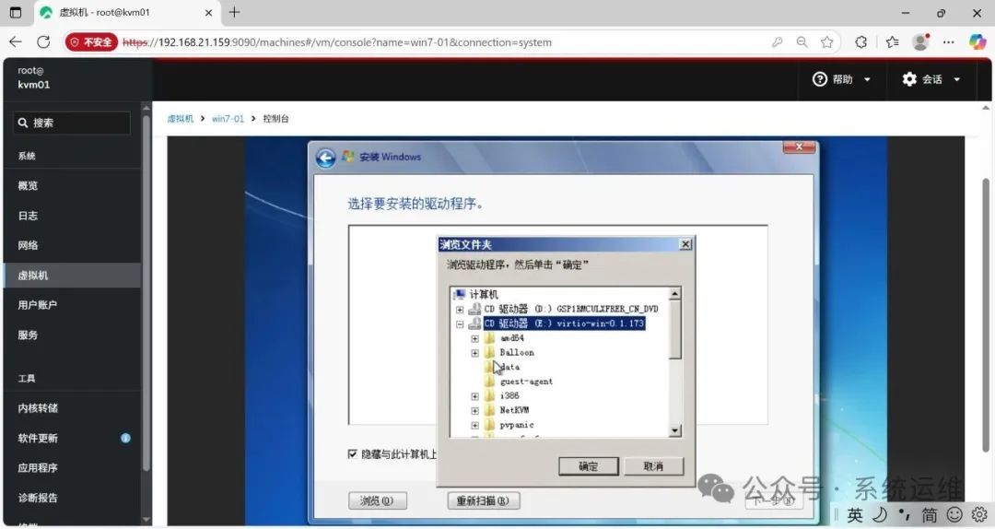Select the 计算机 computer icon in tree
The image size is (995, 529).
(x=460, y=294)
